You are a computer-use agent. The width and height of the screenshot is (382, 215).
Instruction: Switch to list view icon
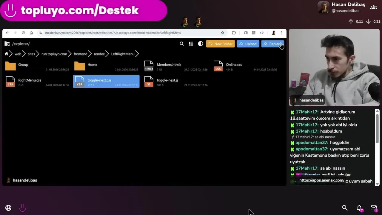point(191,44)
